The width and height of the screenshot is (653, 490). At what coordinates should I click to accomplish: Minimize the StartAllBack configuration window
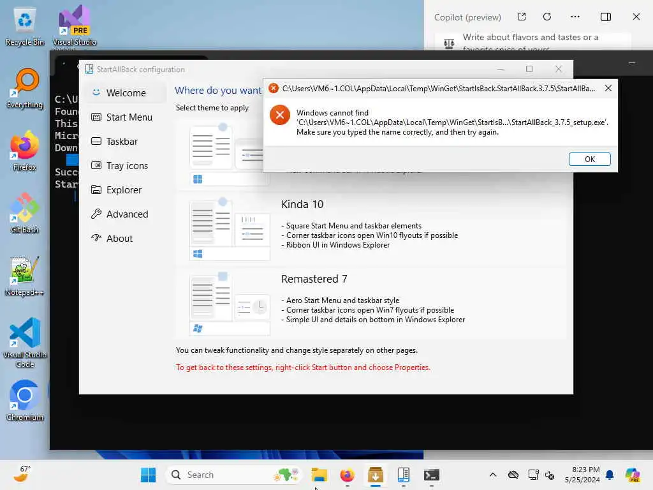click(501, 69)
